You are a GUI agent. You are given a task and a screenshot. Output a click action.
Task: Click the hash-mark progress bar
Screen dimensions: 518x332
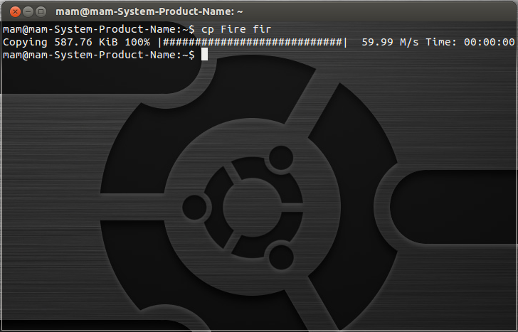253,42
